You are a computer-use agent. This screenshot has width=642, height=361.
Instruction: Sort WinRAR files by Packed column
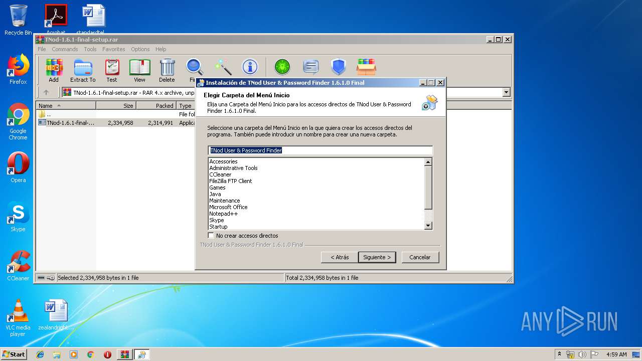coord(156,106)
